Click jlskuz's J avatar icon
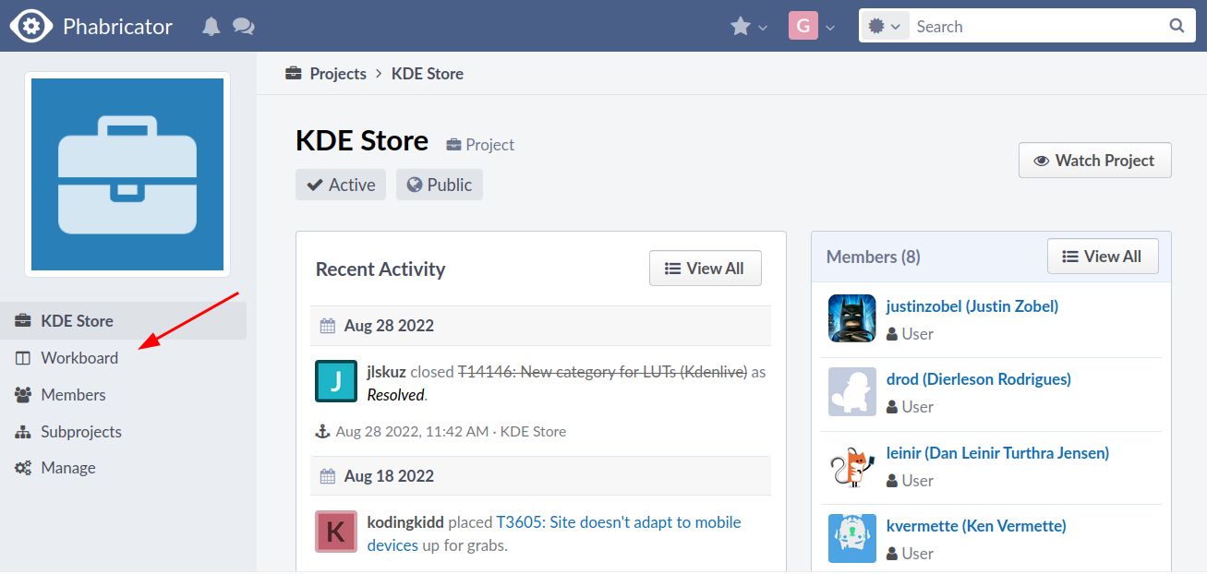Screen dimensions: 1207x574 [336, 381]
